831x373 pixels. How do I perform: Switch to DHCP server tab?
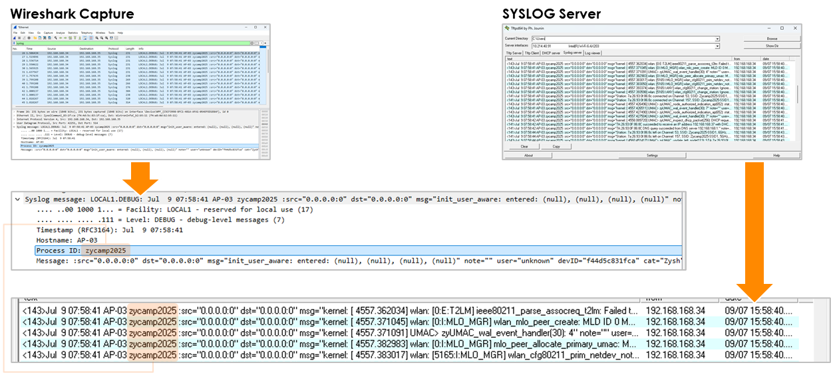551,53
